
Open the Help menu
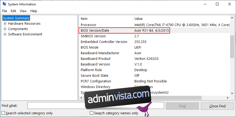[34, 11]
